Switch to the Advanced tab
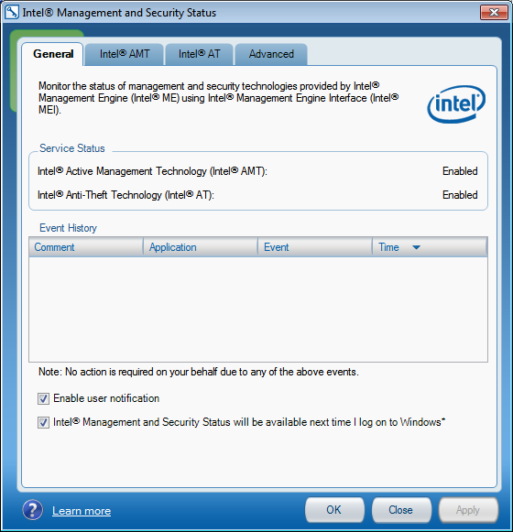 point(271,54)
